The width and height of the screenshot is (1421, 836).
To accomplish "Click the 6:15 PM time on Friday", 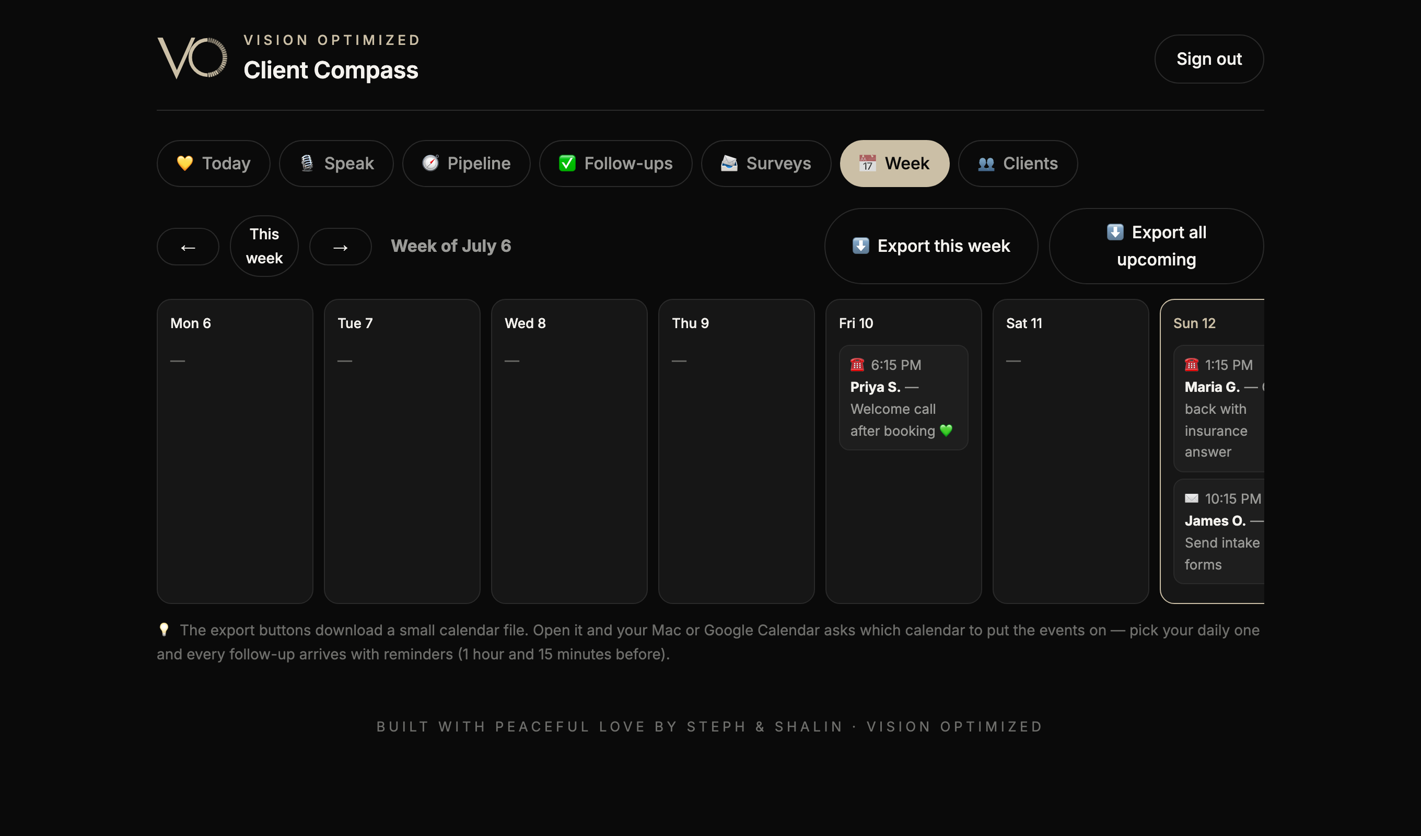I will (896, 365).
